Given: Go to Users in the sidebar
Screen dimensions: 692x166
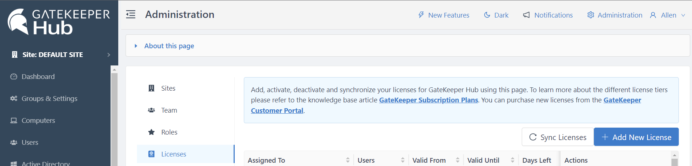Looking at the screenshot, I should tap(30, 142).
